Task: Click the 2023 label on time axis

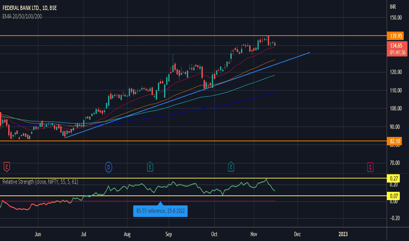Action: click(343, 234)
